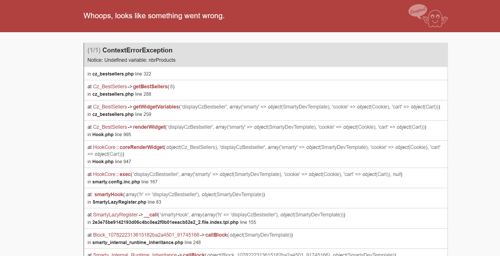Open the coreRenderWidget method link
The height and width of the screenshot is (256, 500).
click(x=142, y=147)
